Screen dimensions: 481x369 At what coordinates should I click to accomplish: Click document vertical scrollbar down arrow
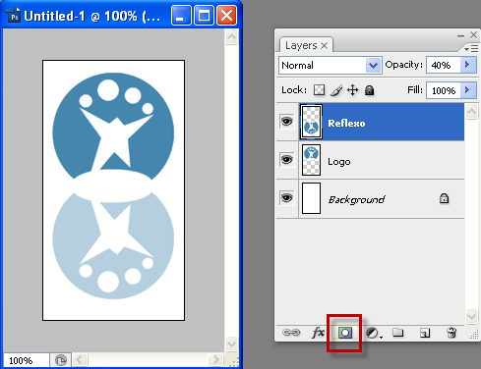tap(231, 344)
